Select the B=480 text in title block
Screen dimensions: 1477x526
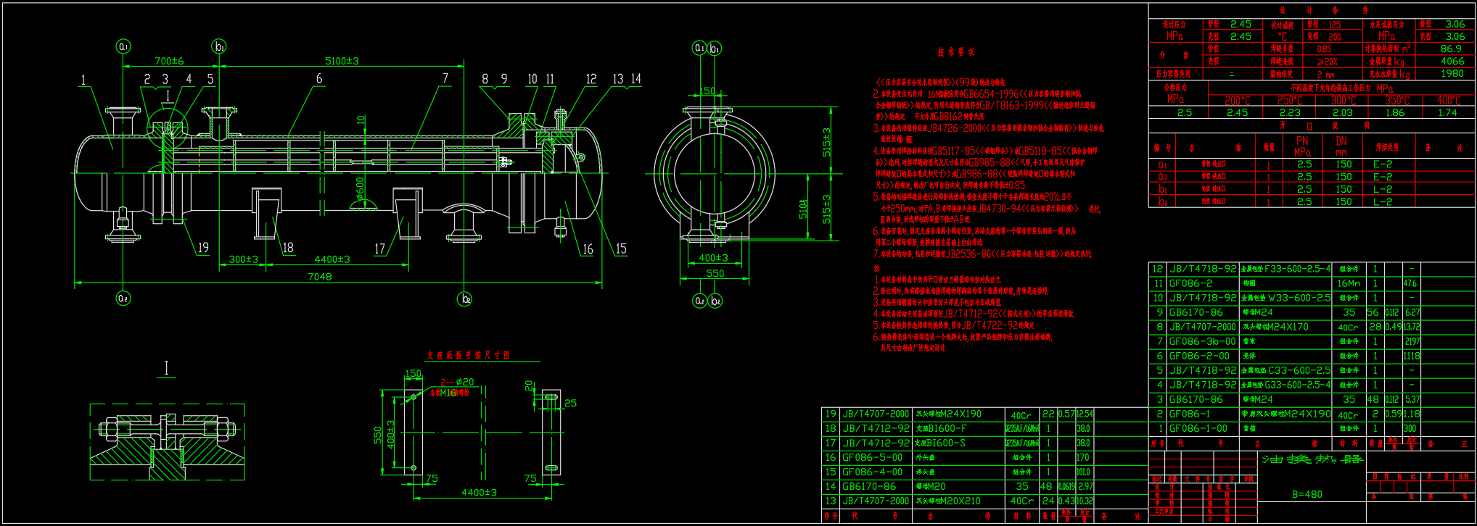(x=1307, y=494)
